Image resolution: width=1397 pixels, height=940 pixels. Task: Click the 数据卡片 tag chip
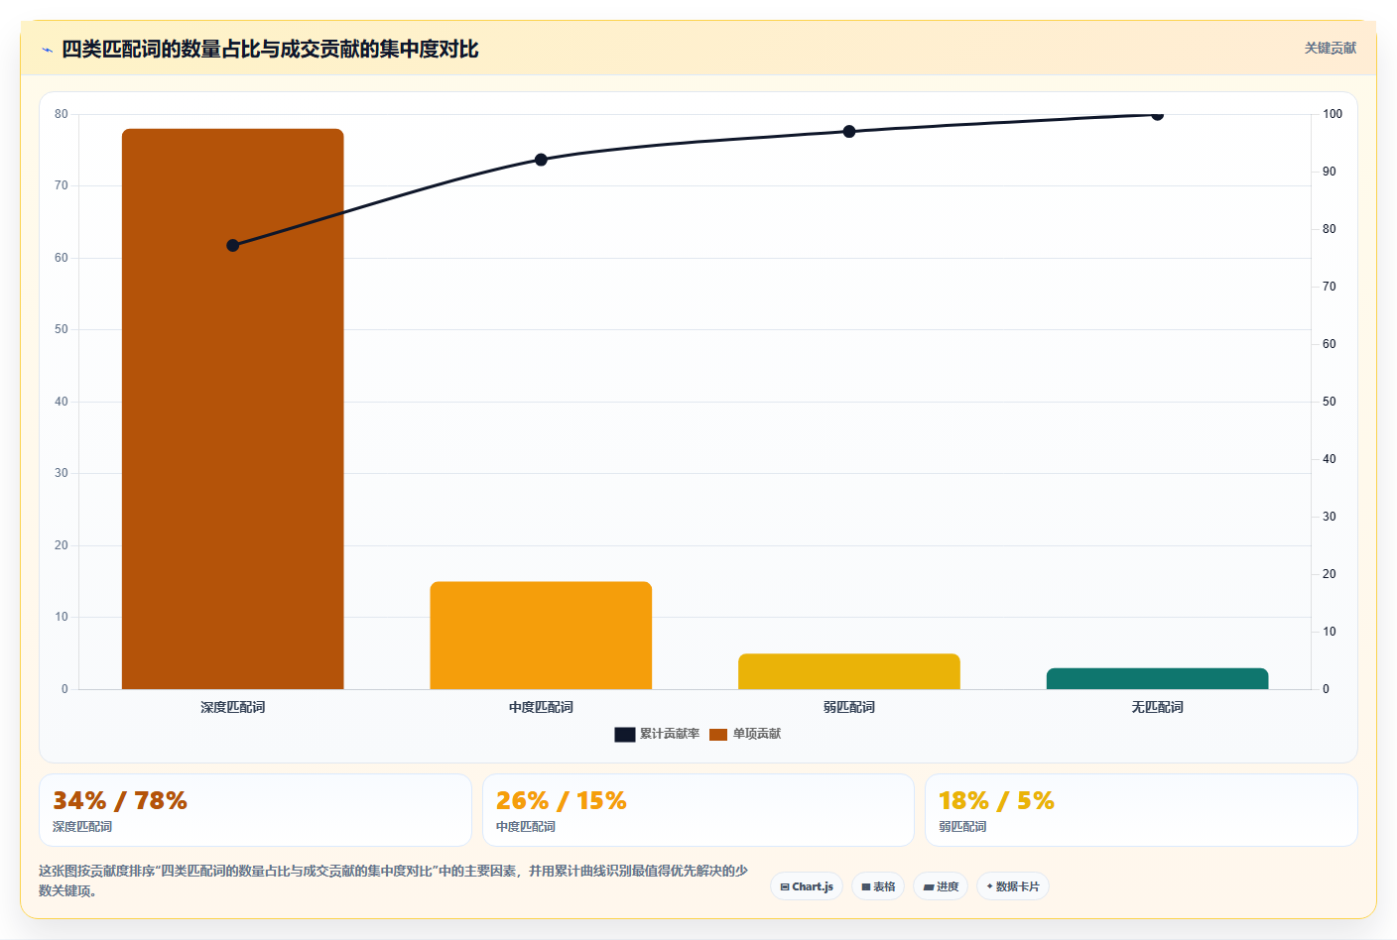(1013, 886)
